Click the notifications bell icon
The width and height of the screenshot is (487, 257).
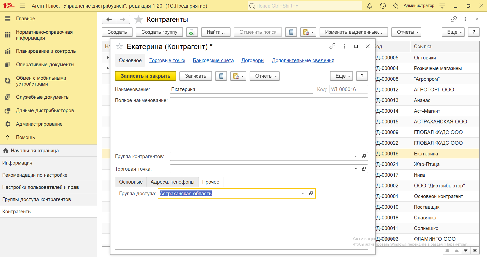[370, 6]
